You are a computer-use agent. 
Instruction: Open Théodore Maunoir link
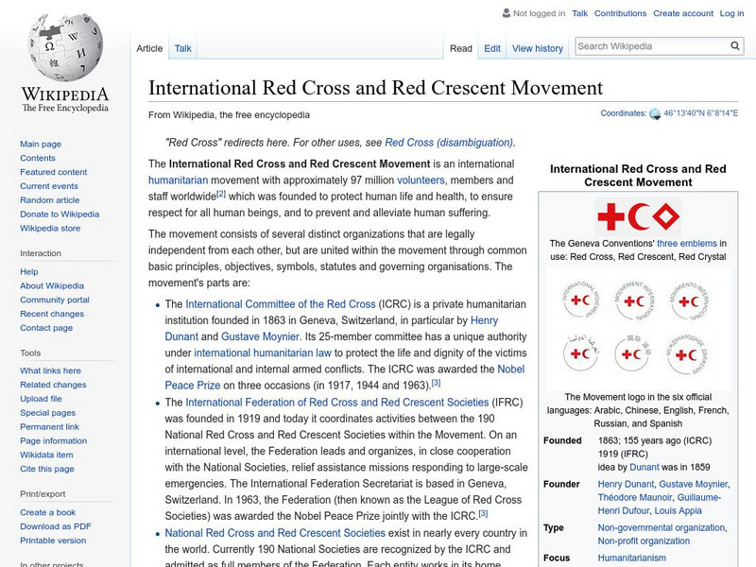[635, 497]
